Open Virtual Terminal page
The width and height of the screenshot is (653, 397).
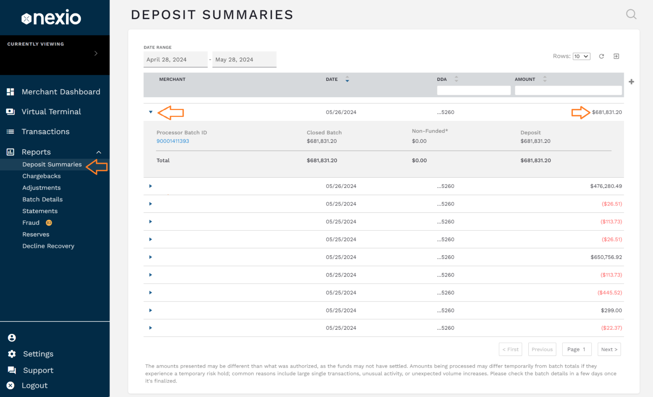[x=51, y=112]
